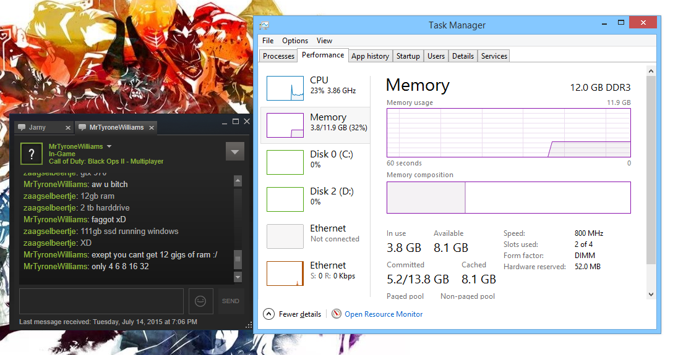Screen dimensions: 678x355
Task: Select the Ethernet S: 0 R: 0 Kbps entry
Action: 315,274
